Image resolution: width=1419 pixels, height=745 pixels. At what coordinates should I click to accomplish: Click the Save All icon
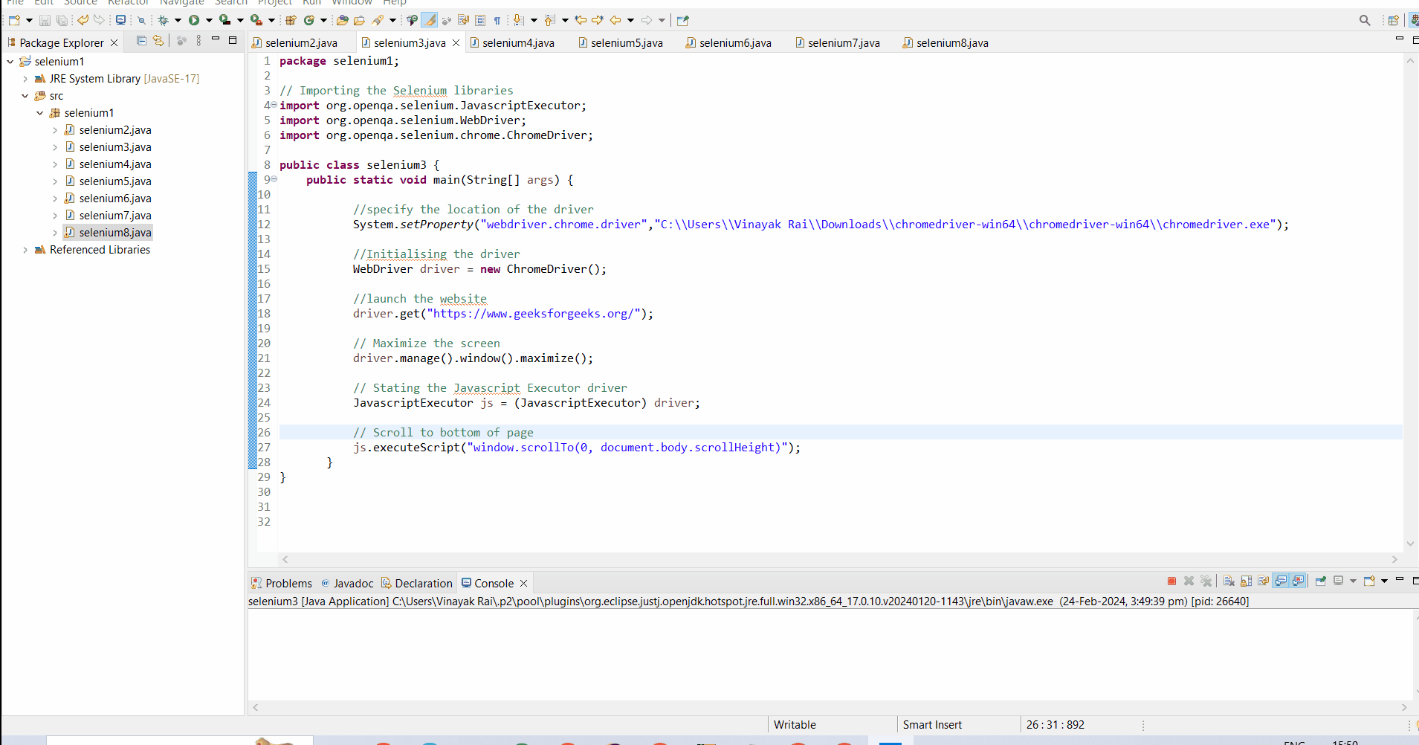pos(62,20)
